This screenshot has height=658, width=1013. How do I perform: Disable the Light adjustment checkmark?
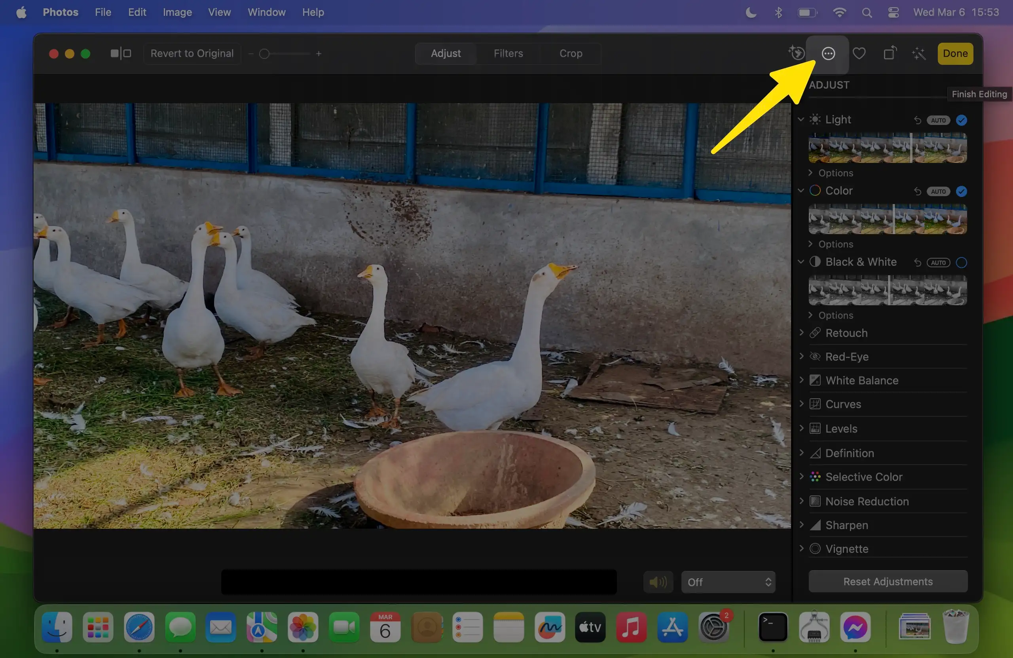click(961, 120)
